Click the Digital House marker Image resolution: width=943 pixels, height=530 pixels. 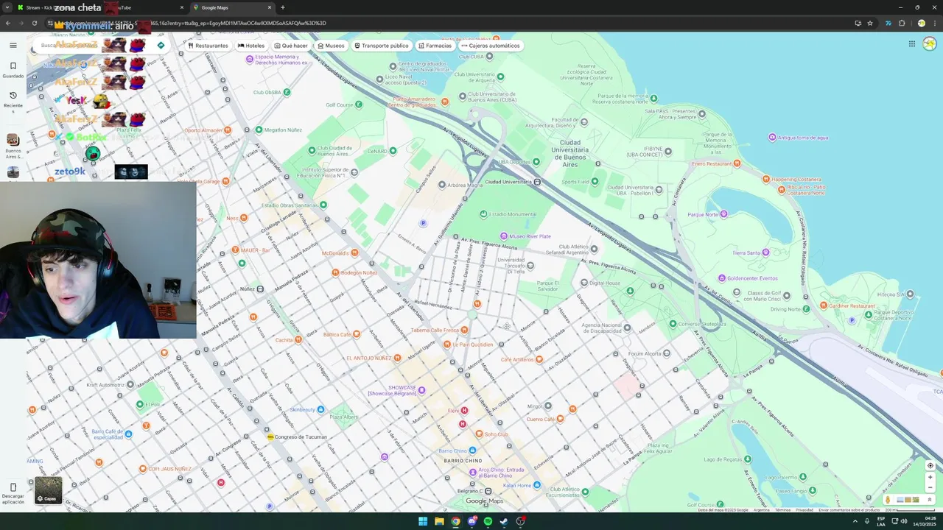click(x=583, y=283)
